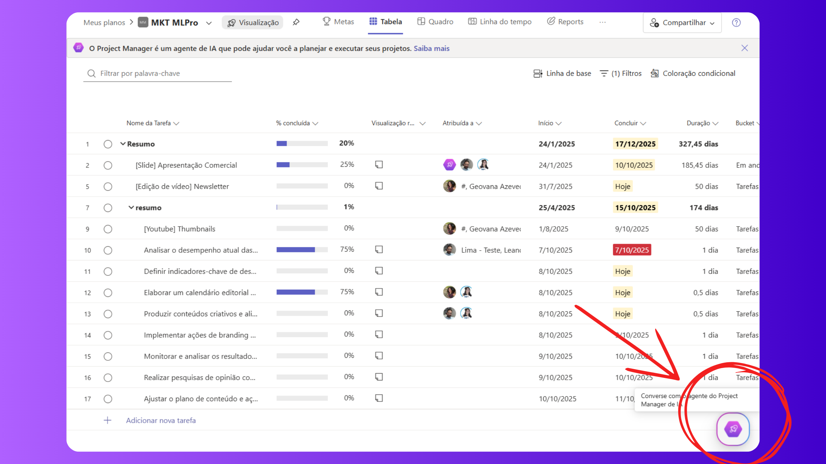Expand the MKT MLPro plan name dropdown
826x464 pixels.
coord(209,23)
